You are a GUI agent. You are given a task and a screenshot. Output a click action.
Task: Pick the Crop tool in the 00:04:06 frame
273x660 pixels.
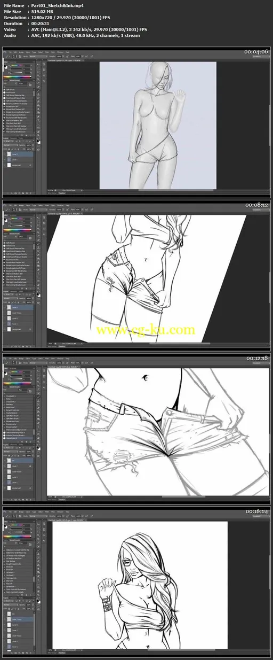pyautogui.click(x=38, y=79)
